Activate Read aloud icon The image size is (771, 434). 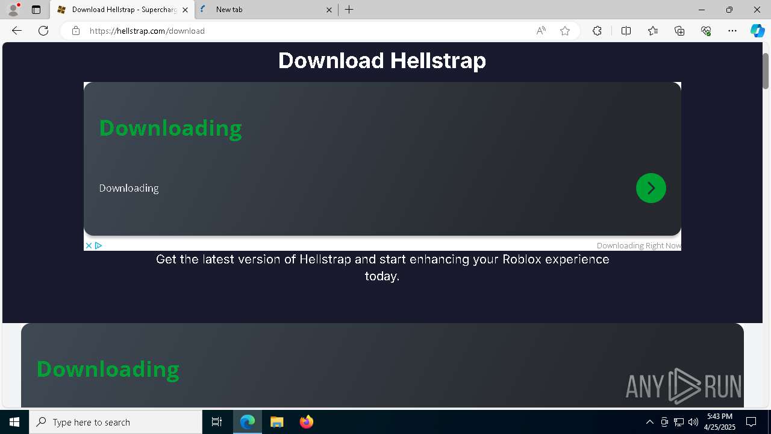541,31
